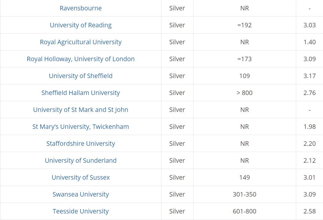The height and width of the screenshot is (220, 323).
Task: Select the =192 ranking cell
Action: (x=244, y=25)
